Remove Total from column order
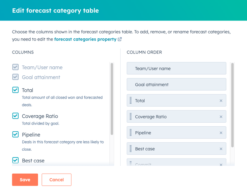Screen dimensions: 247x193 pyautogui.click(x=221, y=101)
